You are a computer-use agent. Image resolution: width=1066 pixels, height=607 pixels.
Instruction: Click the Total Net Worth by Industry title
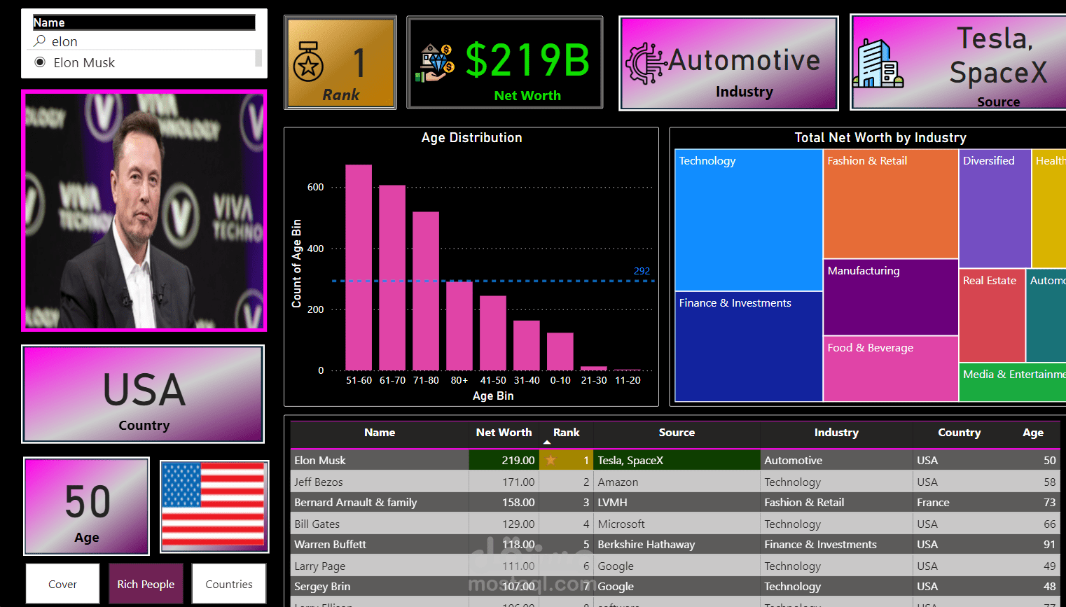coord(880,138)
